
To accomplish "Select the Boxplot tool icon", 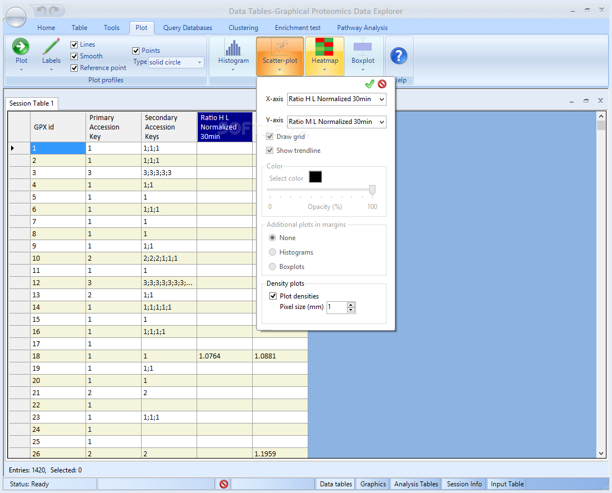I will [x=363, y=47].
